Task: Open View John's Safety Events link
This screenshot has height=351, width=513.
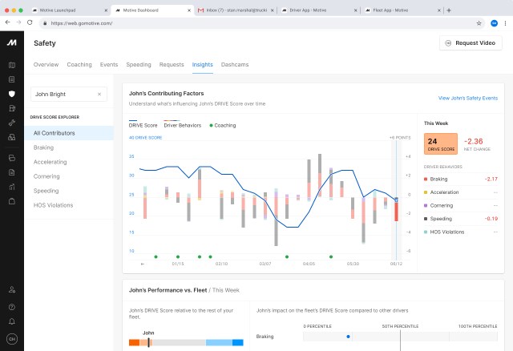Action: click(x=467, y=98)
